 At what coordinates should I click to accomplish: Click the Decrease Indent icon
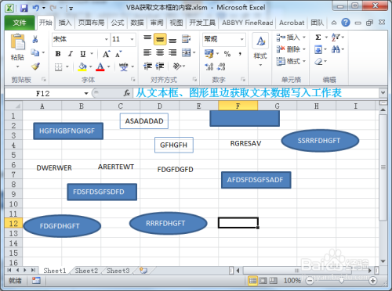coord(147,66)
